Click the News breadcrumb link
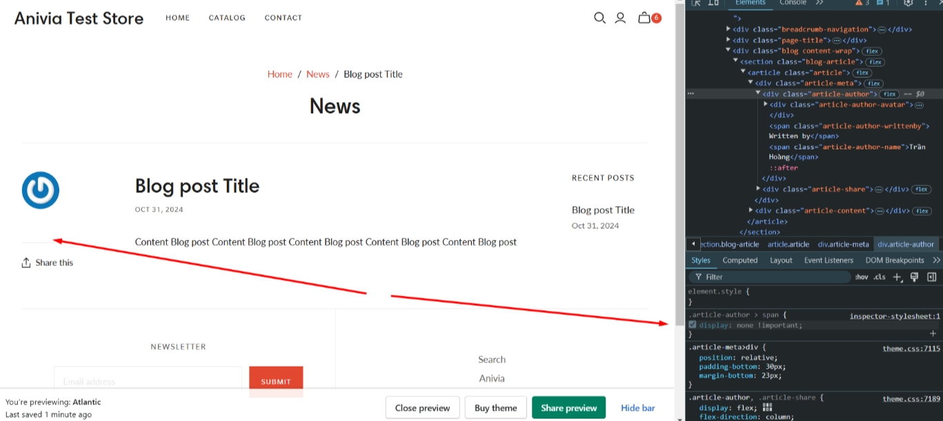This screenshot has height=421, width=943. point(318,74)
